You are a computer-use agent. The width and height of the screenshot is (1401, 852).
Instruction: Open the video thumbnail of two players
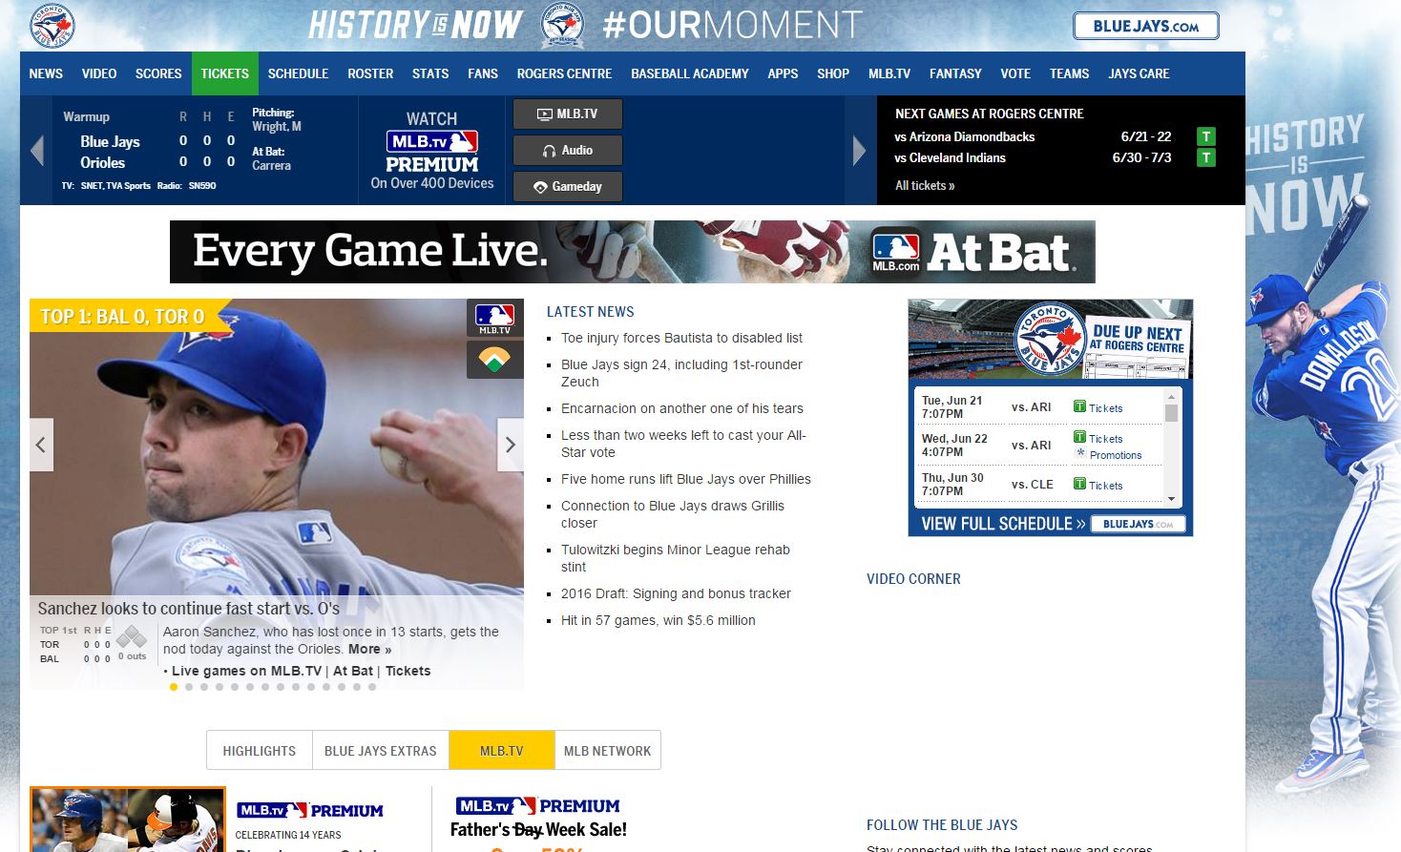pyautogui.click(x=128, y=820)
